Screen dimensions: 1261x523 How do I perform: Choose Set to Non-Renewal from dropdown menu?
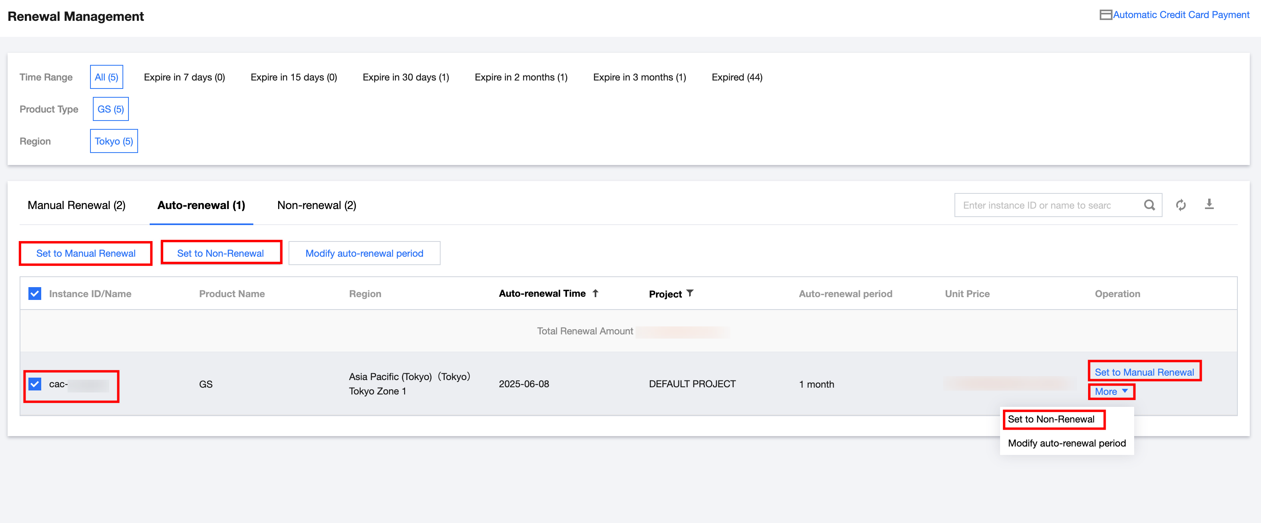[x=1051, y=419]
